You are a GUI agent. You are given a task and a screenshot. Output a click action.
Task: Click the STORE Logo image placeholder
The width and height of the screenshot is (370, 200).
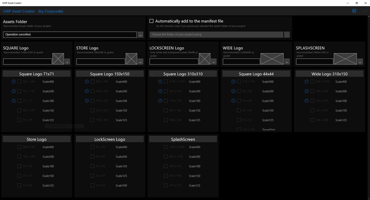pos(131,59)
